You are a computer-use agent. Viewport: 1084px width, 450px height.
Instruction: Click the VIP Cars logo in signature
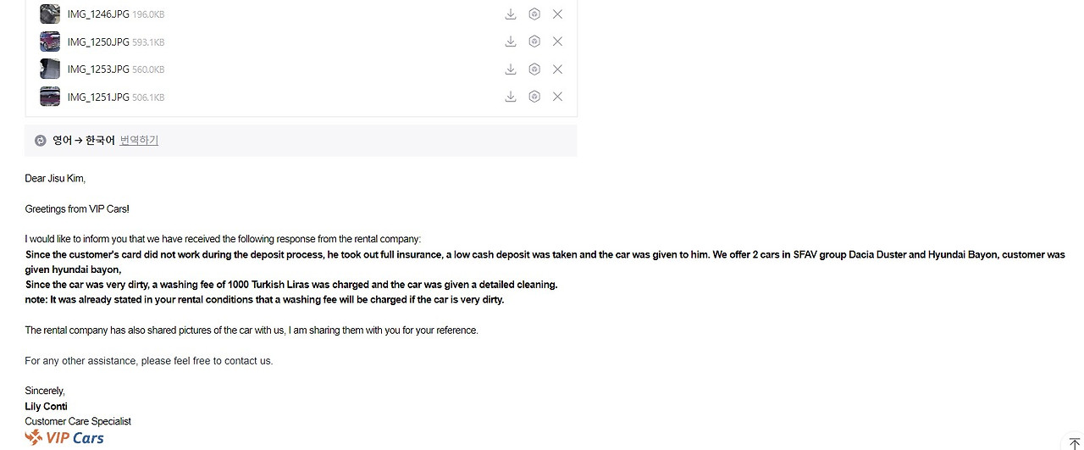(64, 437)
